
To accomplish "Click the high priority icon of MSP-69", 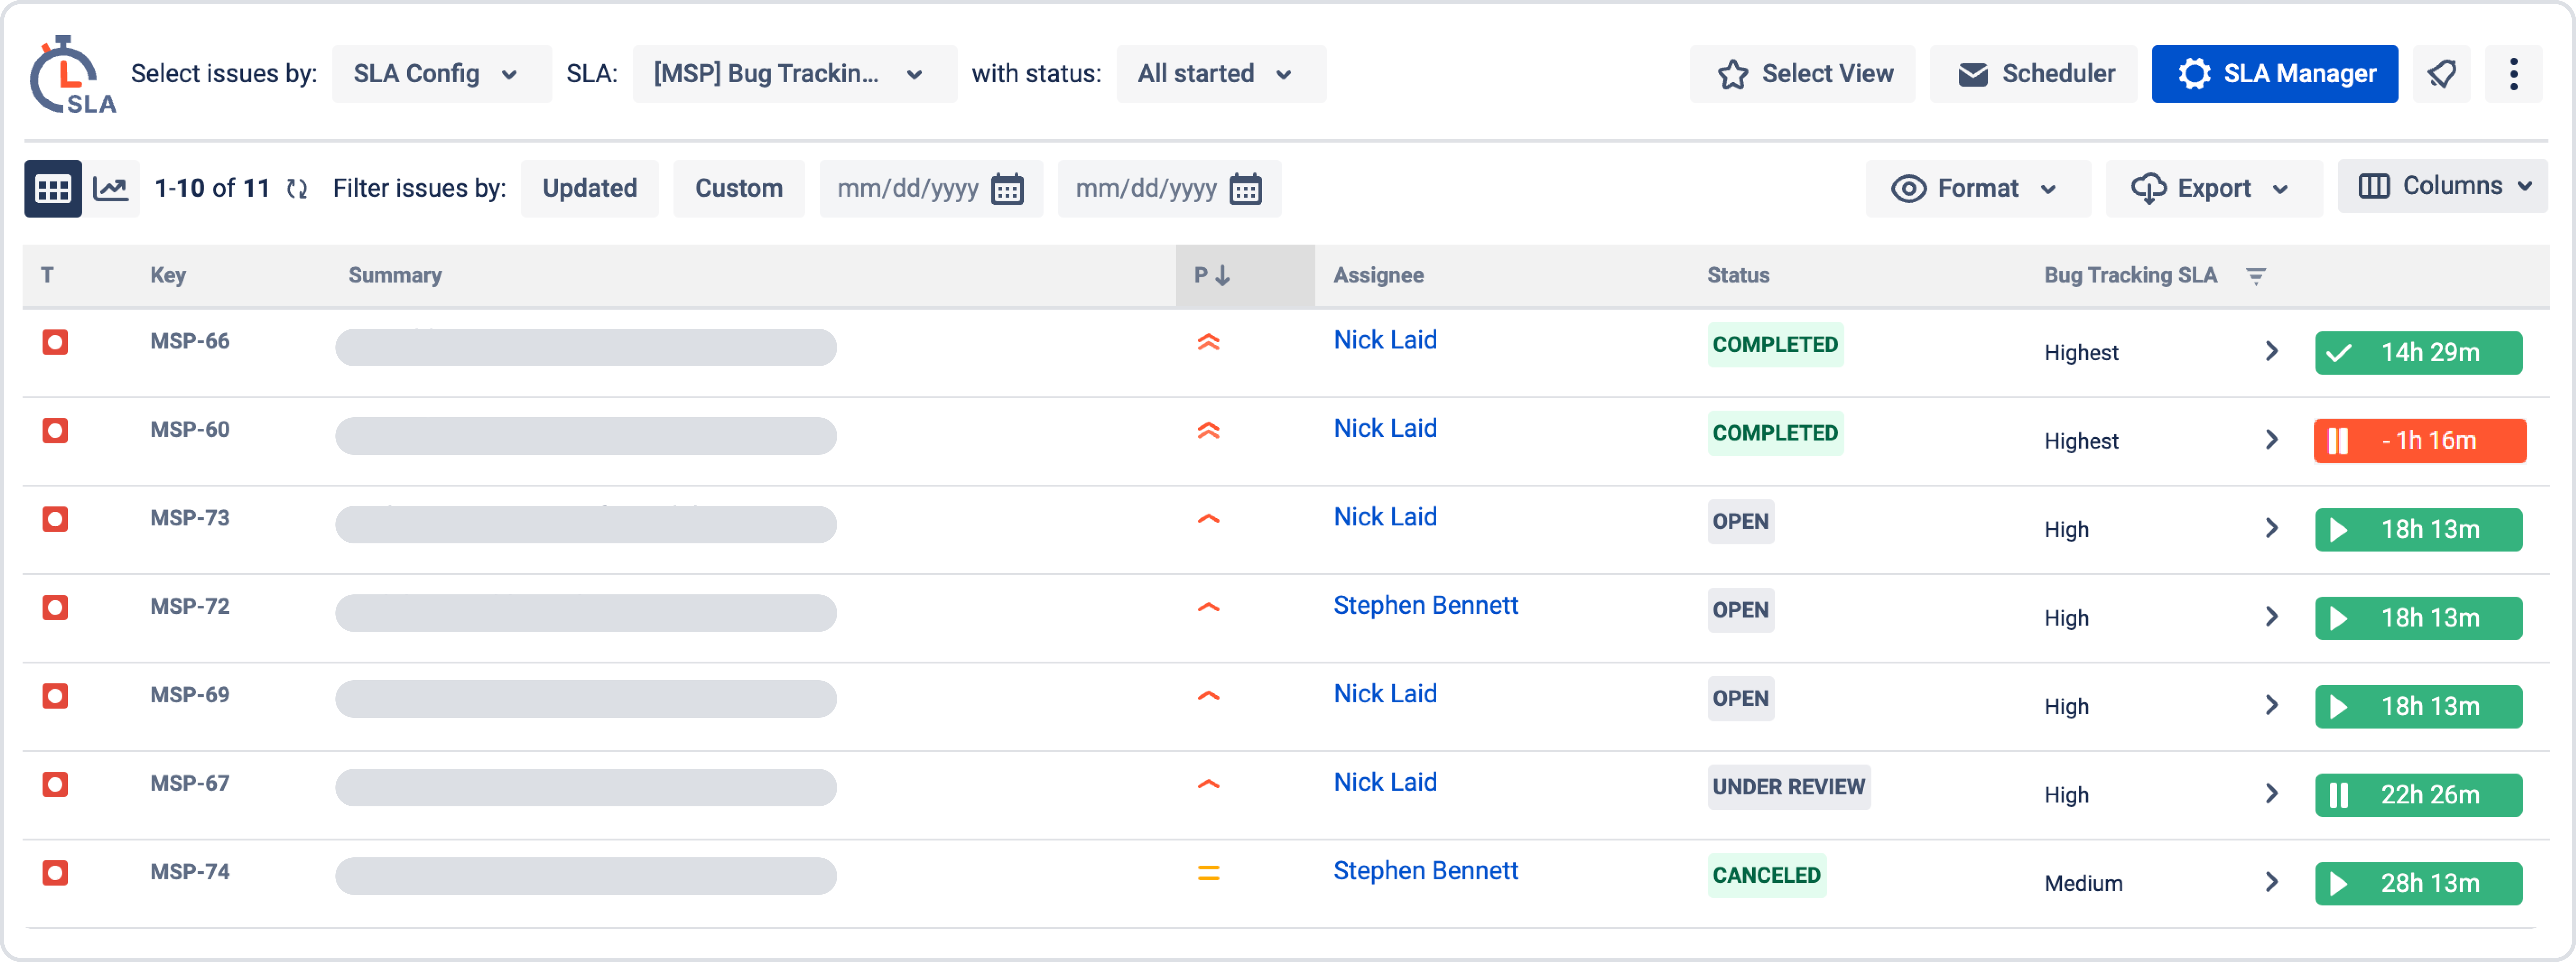I will click(x=1208, y=696).
